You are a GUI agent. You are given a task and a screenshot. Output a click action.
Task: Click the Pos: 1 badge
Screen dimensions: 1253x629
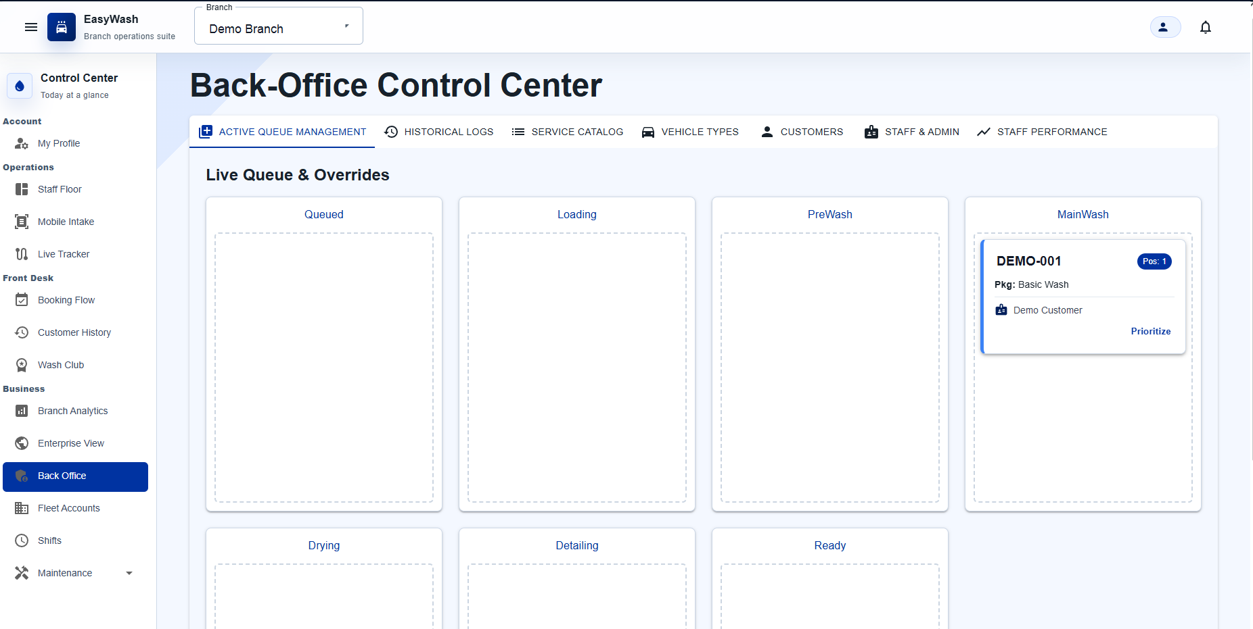(x=1154, y=261)
